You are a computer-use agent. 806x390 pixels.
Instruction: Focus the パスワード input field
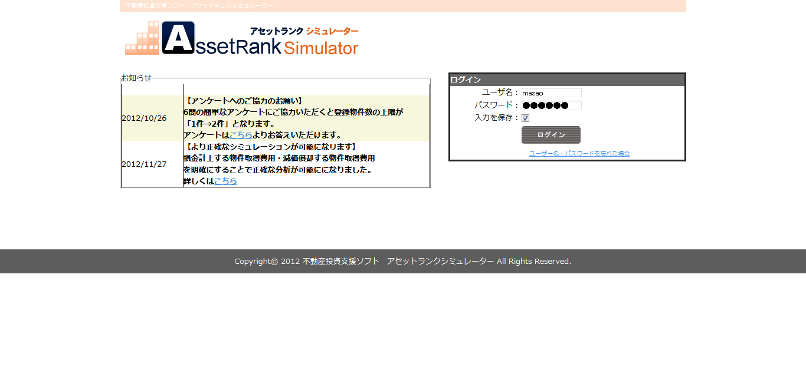(x=551, y=105)
